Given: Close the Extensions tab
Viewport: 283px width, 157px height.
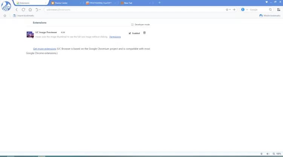Looking at the screenshot, I should click(x=46, y=3).
